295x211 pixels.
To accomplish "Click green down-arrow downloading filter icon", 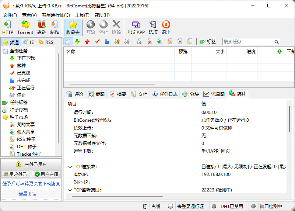I will 77,42.
